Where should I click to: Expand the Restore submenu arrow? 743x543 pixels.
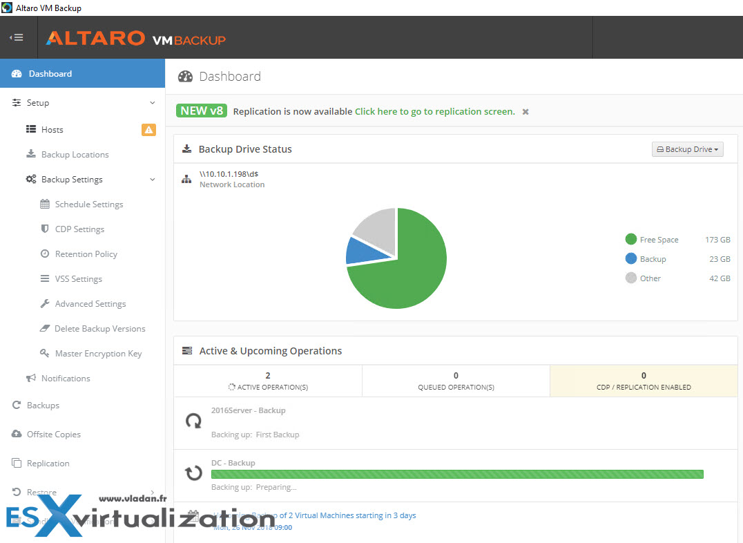152,493
